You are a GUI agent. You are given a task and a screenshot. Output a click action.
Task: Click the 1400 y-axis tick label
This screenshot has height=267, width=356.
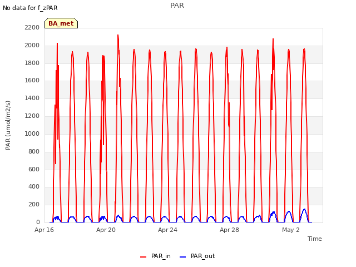point(32,98)
